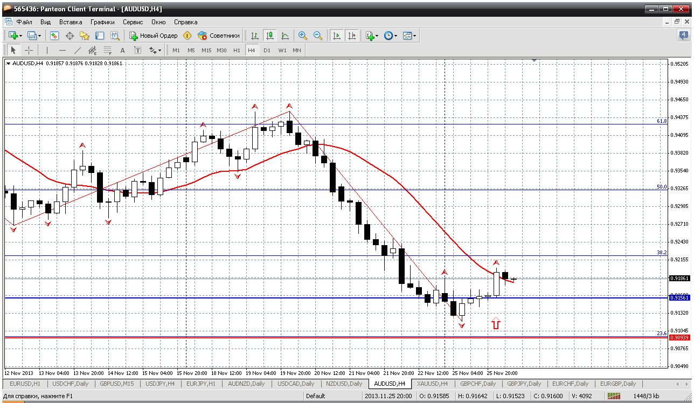Switch timeframe to M5
694x403 pixels.
click(191, 50)
